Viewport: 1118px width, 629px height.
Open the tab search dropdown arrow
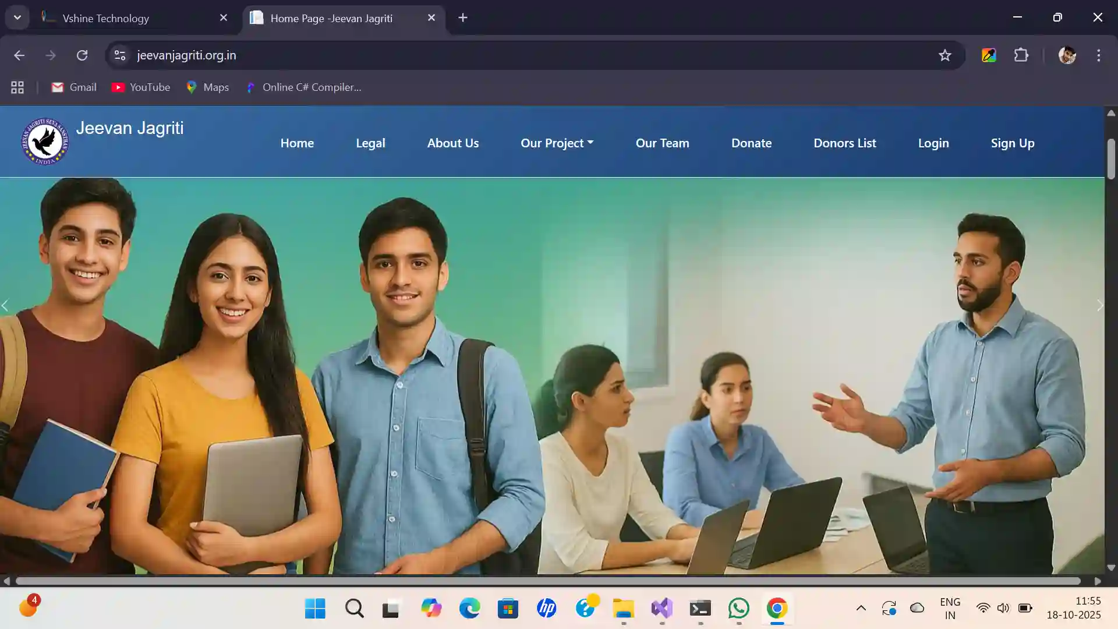17,17
